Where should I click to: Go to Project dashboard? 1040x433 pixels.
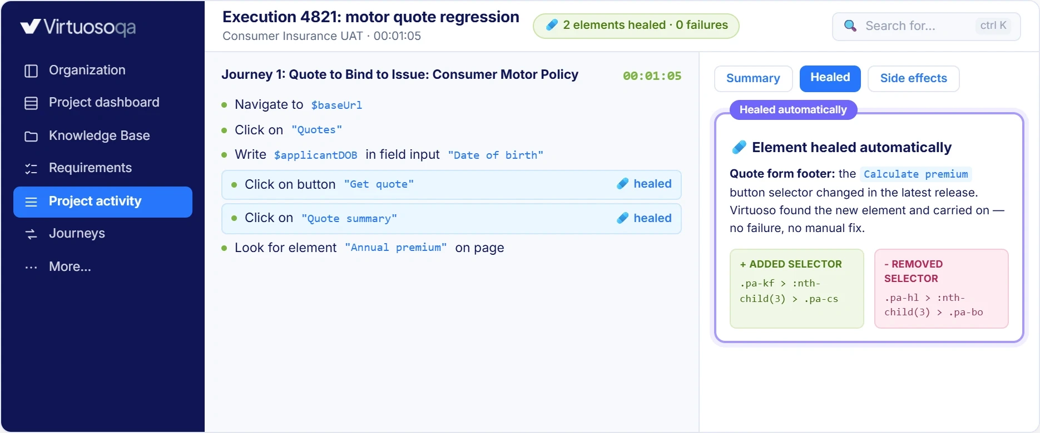pos(103,103)
